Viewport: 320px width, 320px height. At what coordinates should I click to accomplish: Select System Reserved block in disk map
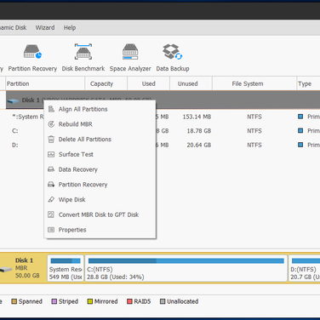[x=66, y=268]
